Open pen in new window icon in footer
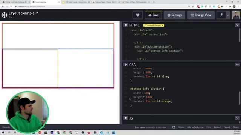Image resolution: width=241 pixels, height=135 pixels. point(174,127)
